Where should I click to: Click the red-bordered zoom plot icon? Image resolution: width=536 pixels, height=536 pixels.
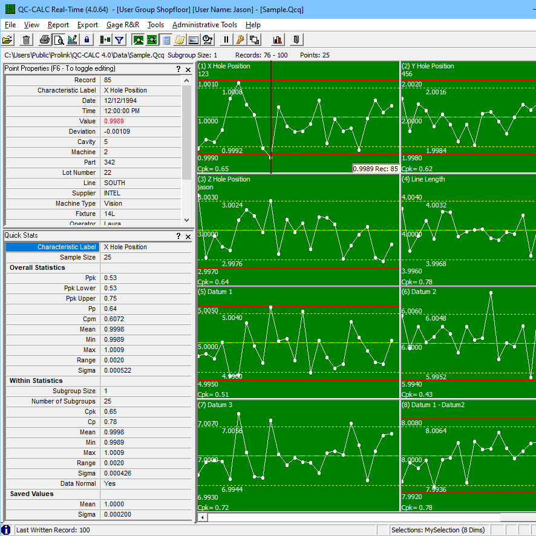[152, 40]
